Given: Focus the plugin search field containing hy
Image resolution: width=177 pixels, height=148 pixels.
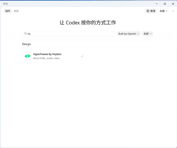Looking at the screenshot, I should click(x=69, y=34).
